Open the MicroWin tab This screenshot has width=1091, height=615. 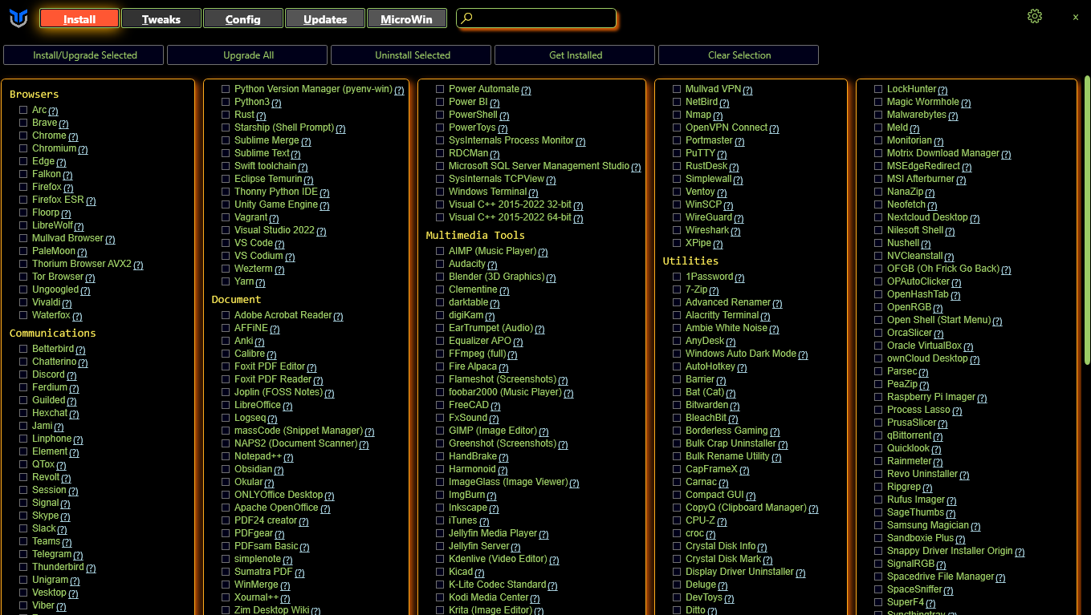coord(406,18)
